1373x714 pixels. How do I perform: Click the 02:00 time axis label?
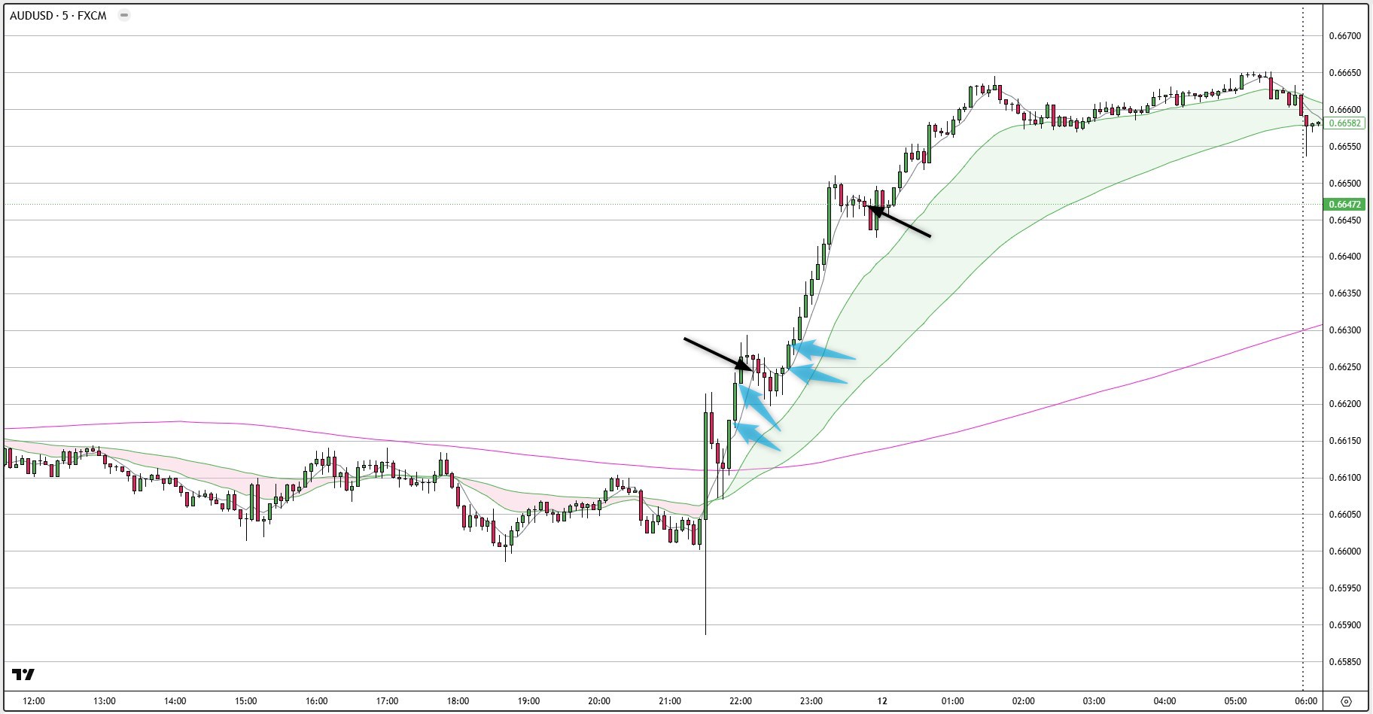pyautogui.click(x=1024, y=701)
